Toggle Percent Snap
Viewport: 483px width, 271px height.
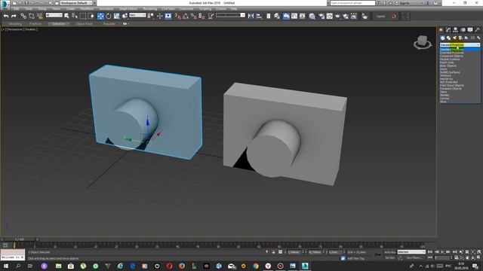coord(193,16)
